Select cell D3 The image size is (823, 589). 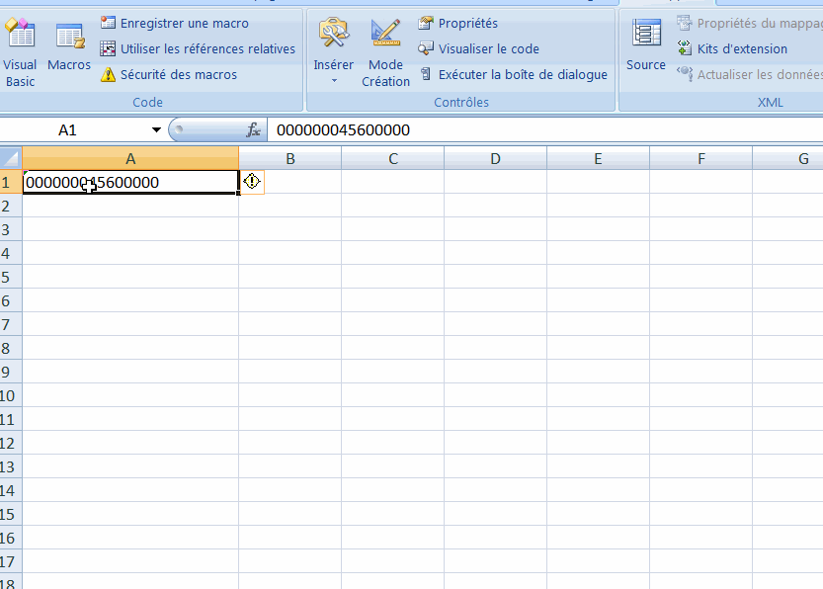click(495, 229)
